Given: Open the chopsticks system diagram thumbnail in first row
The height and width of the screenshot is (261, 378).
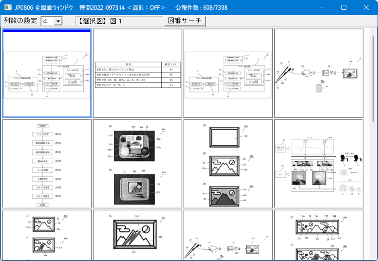Looking at the screenshot, I should (319, 73).
